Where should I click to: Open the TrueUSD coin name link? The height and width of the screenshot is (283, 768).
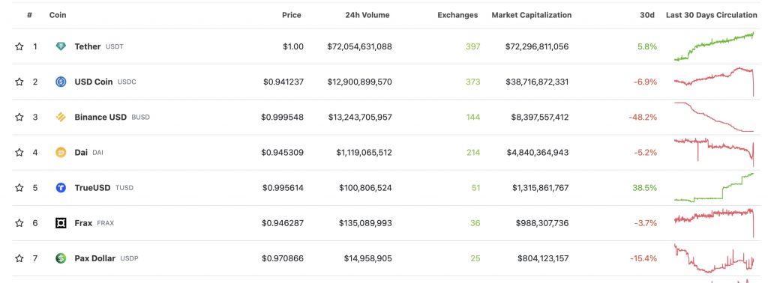click(92, 188)
